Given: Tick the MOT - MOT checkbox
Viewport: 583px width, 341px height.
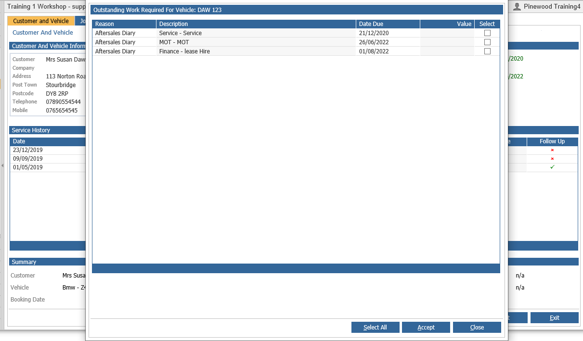Looking at the screenshot, I should (x=487, y=42).
